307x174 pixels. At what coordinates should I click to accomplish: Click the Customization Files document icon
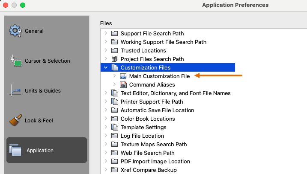point(114,67)
